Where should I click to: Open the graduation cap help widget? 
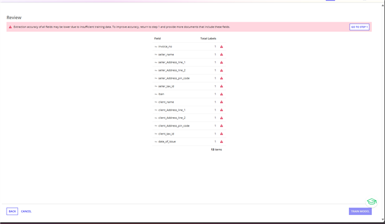click(x=372, y=202)
